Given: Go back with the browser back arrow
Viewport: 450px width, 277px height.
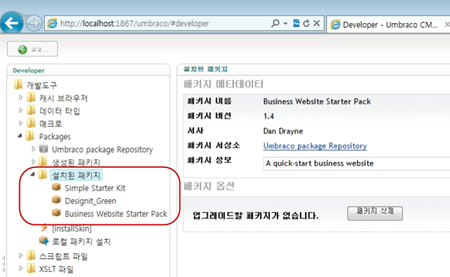Looking at the screenshot, I should [x=12, y=23].
